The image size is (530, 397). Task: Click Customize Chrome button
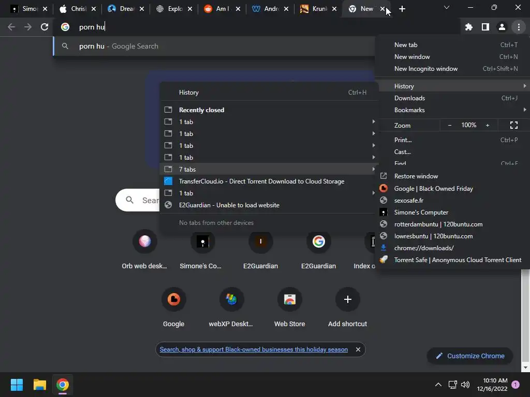pyautogui.click(x=470, y=356)
